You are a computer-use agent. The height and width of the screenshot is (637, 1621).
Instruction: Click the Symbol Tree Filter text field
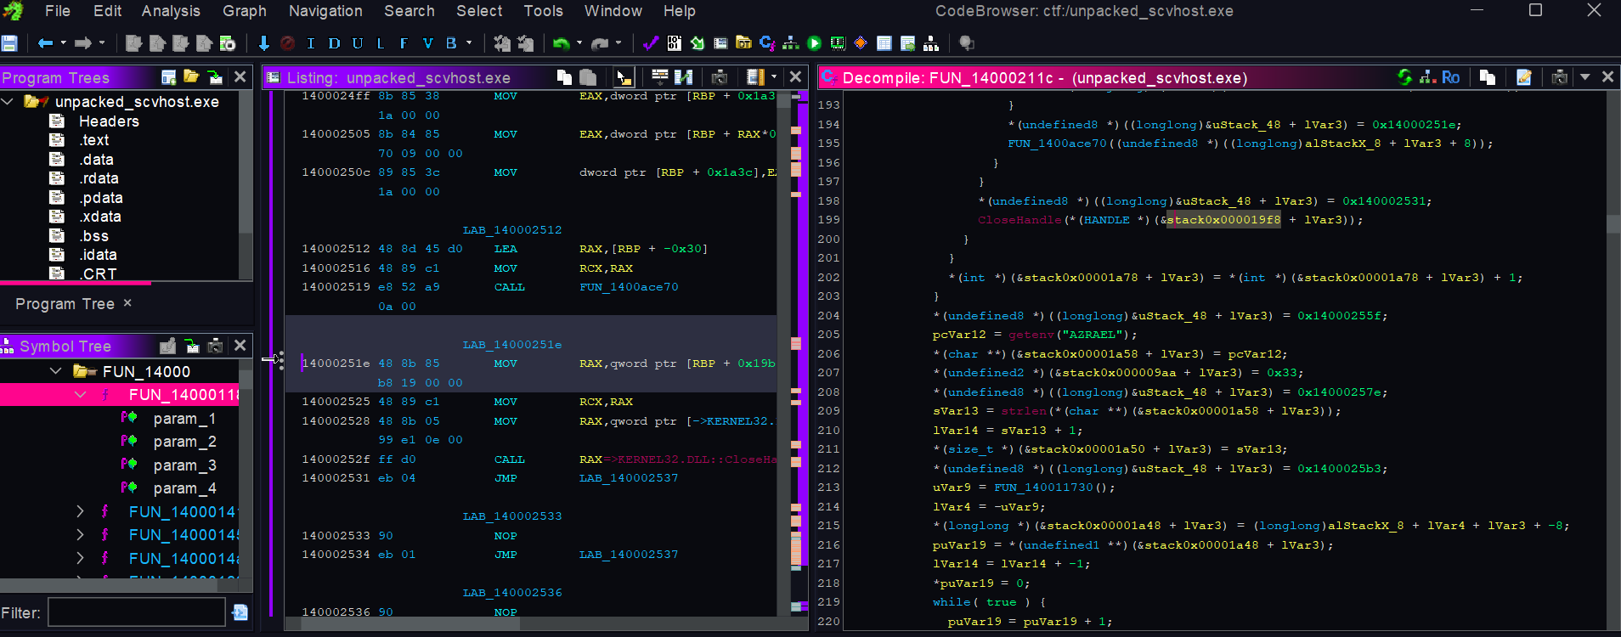tap(136, 612)
